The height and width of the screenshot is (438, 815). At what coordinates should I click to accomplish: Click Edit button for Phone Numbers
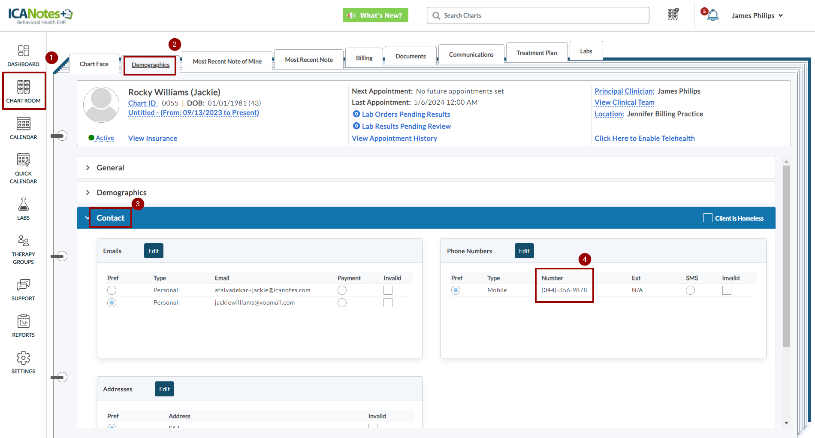524,251
